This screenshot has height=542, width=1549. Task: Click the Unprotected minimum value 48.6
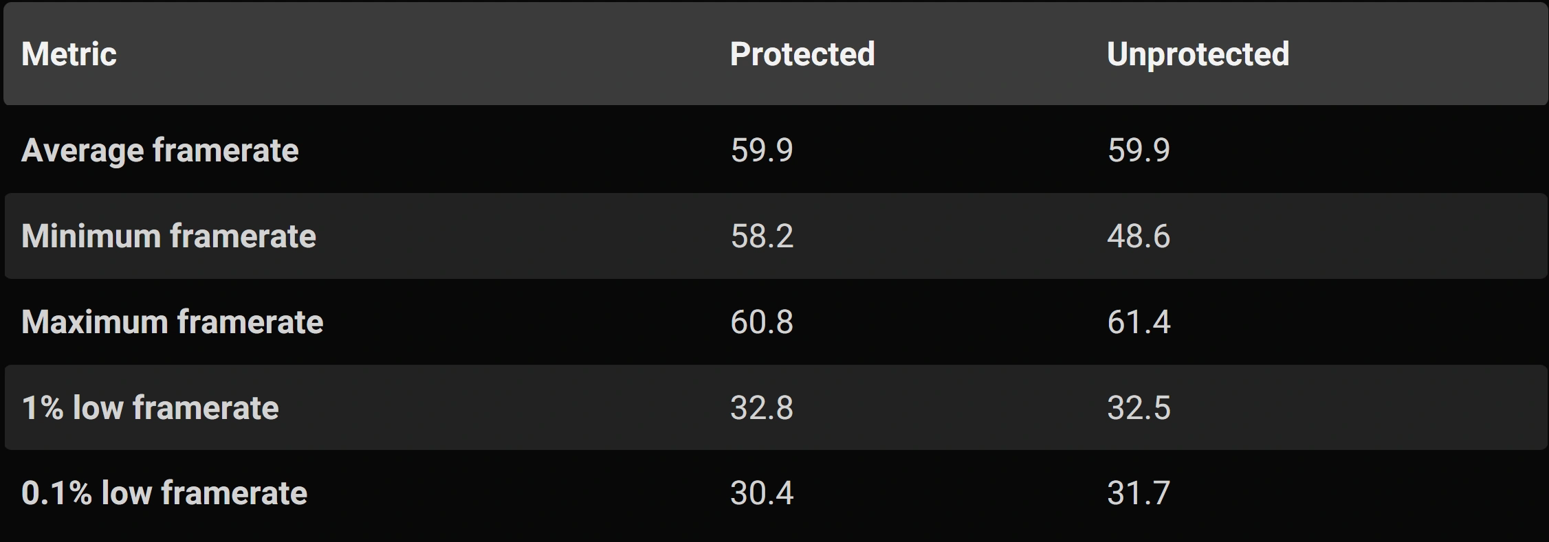(x=1138, y=236)
